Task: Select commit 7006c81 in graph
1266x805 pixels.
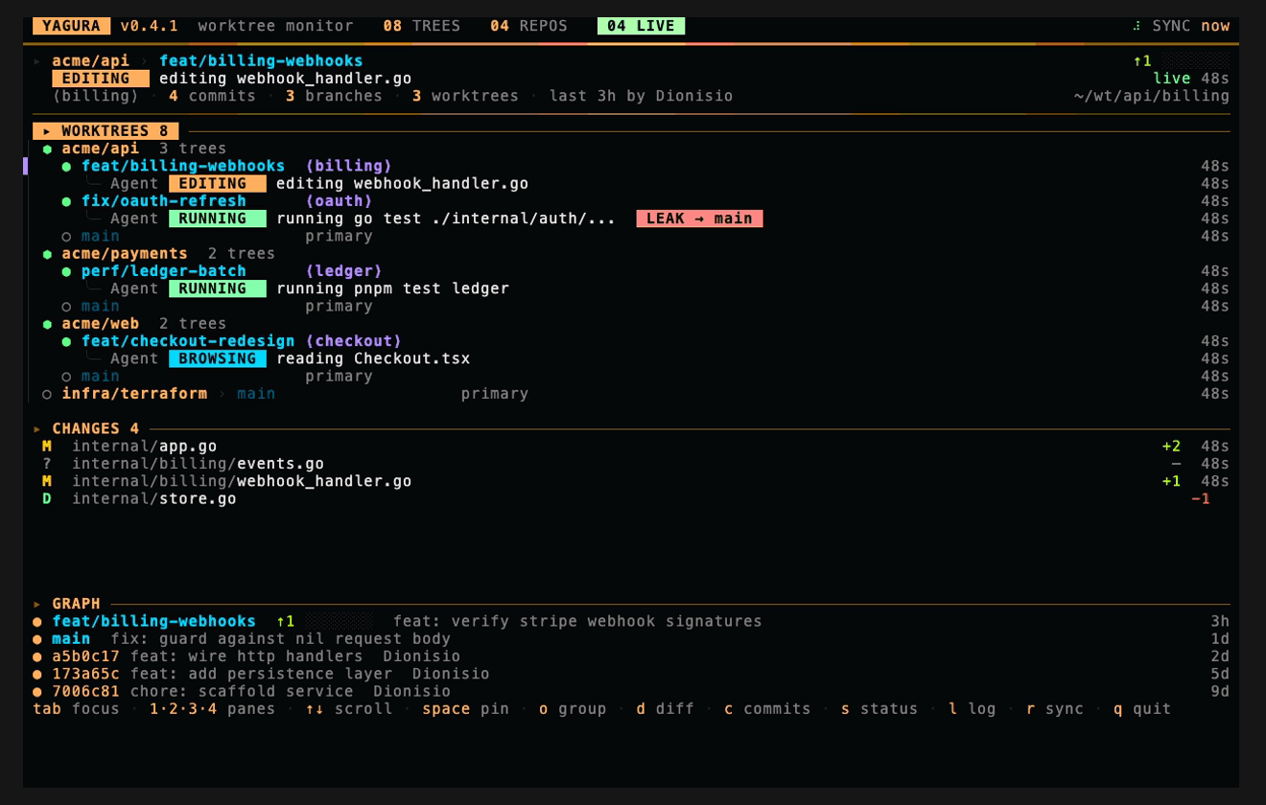Action: 630,692
